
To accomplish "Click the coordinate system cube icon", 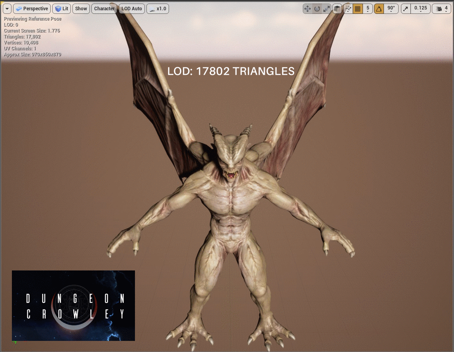I will click(x=337, y=9).
